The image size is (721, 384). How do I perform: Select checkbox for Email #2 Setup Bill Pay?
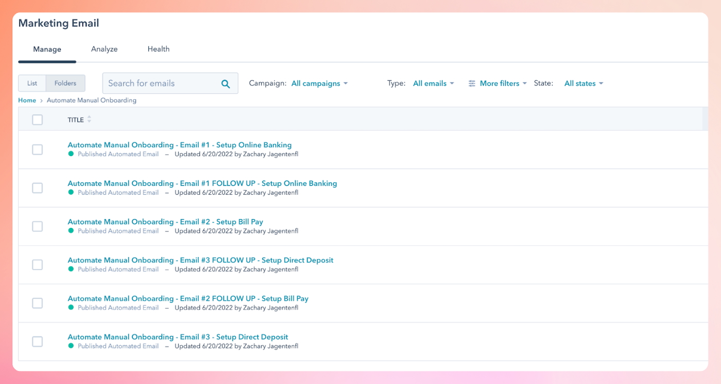37,226
